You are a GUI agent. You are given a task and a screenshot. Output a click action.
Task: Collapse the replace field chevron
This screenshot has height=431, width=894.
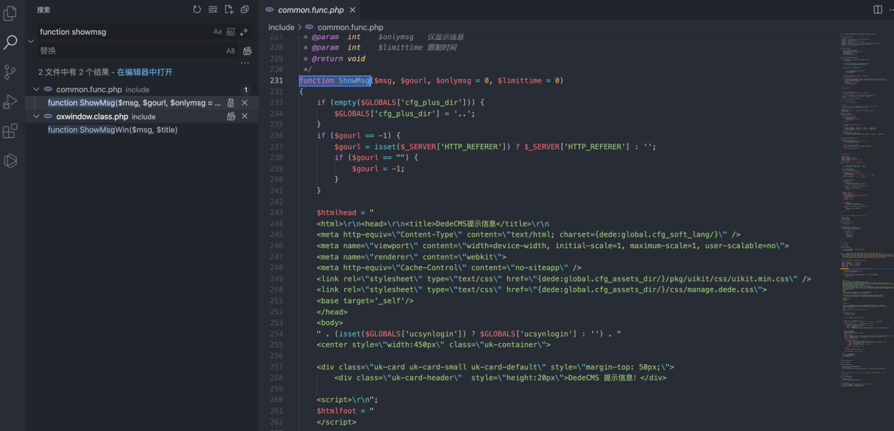[x=31, y=41]
